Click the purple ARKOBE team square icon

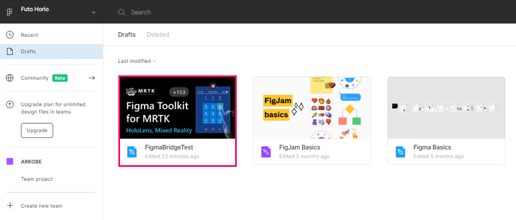tap(10, 161)
